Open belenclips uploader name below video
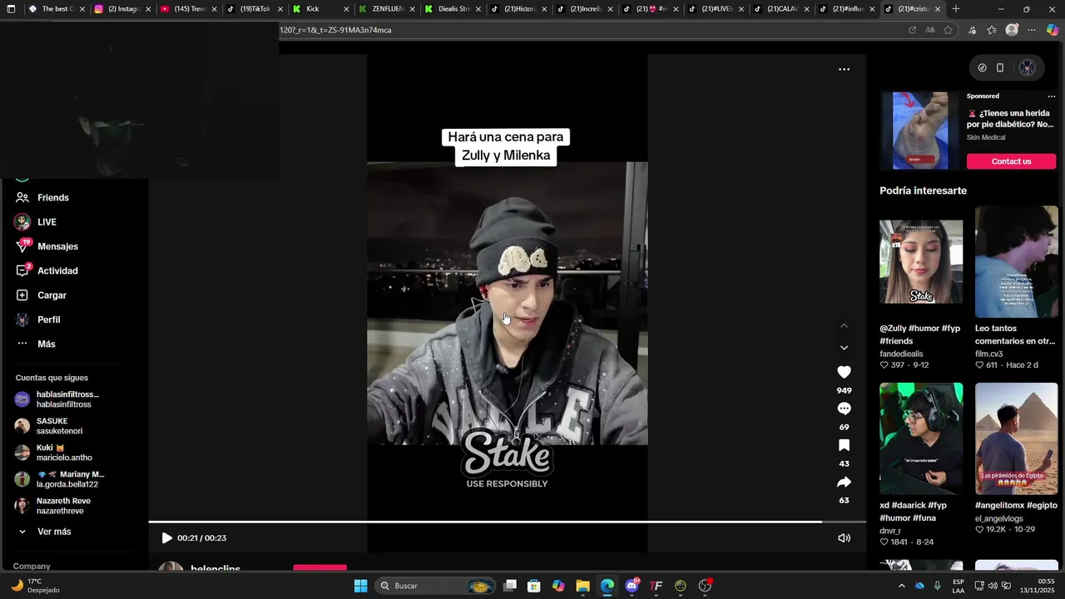 (x=215, y=569)
